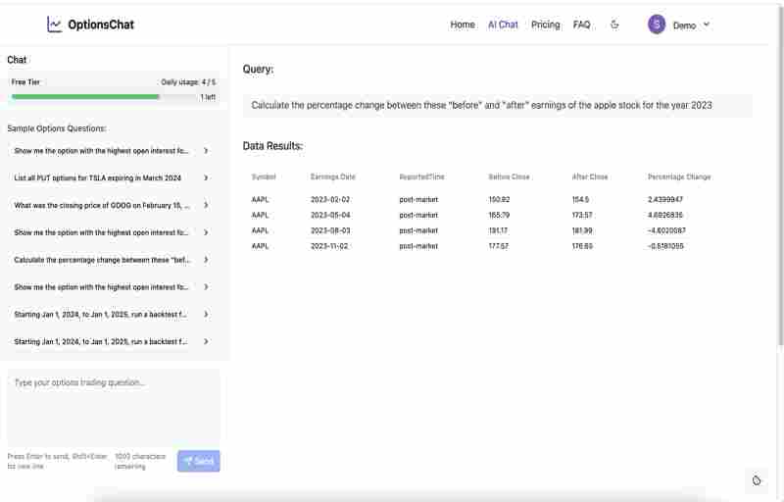Toggle the dark mode theme icon

(614, 24)
